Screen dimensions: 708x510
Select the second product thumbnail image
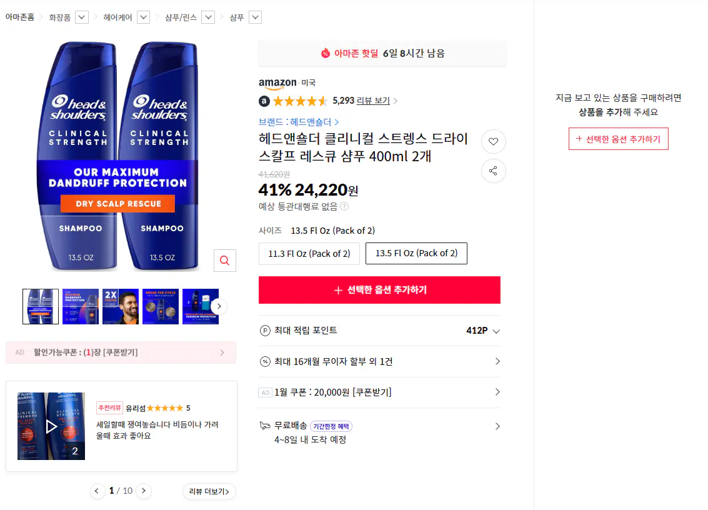pyautogui.click(x=80, y=306)
